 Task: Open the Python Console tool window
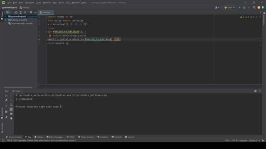pyautogui.click(x=86, y=137)
